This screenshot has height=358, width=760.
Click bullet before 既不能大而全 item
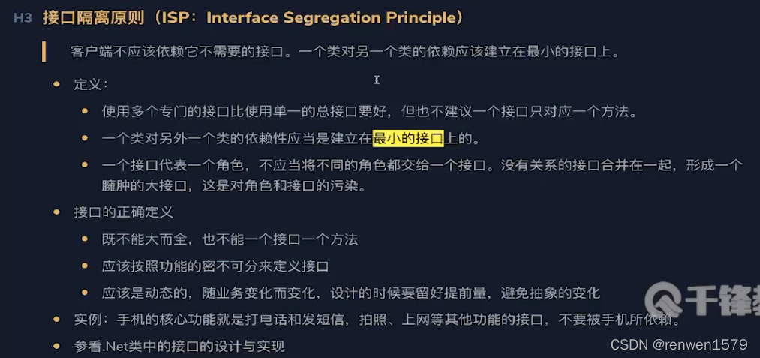[x=85, y=239]
